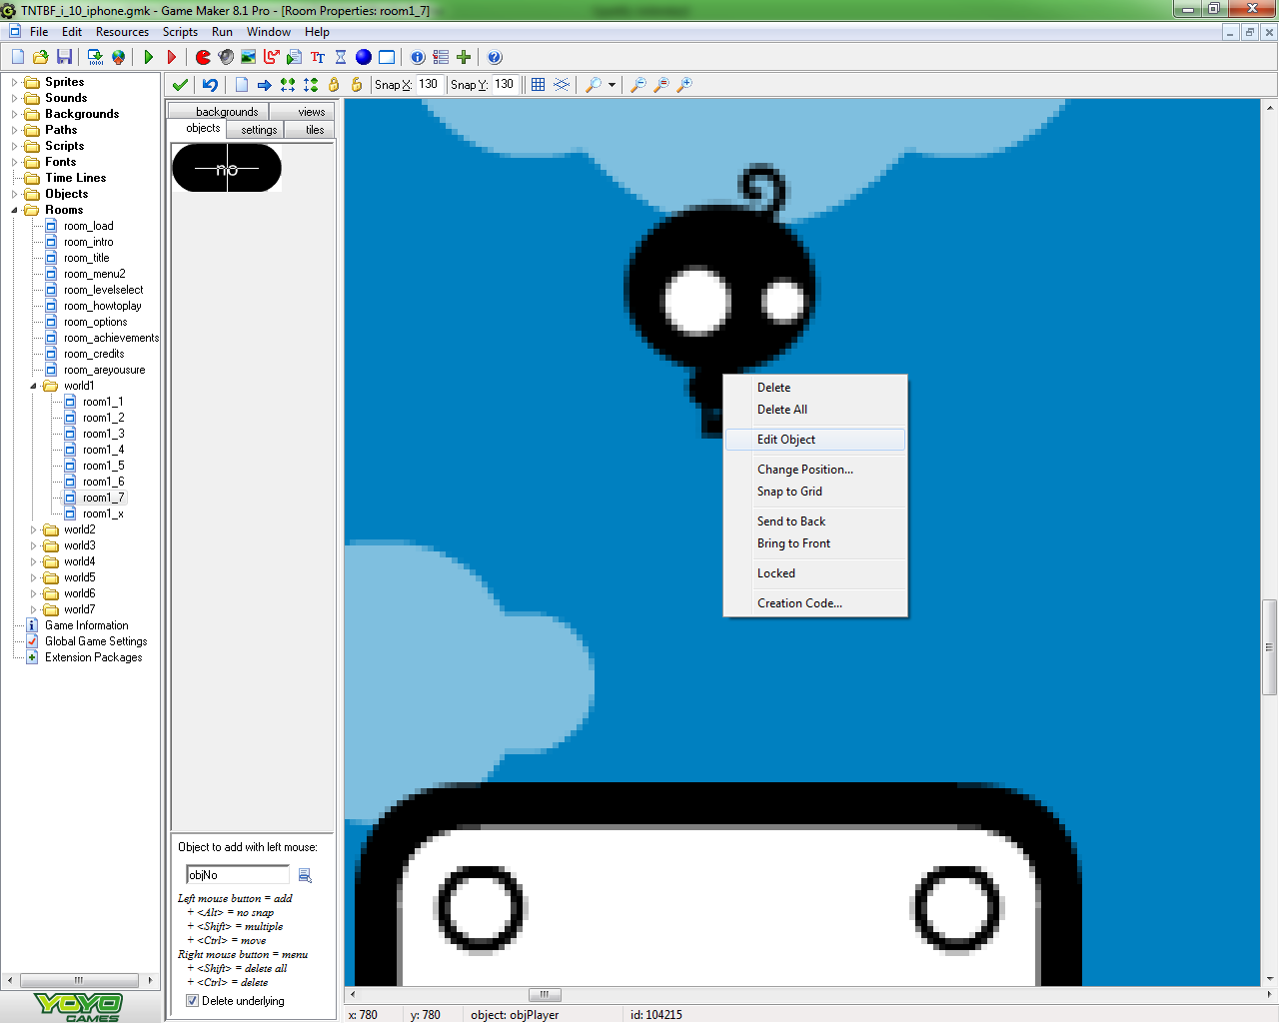The height and width of the screenshot is (1023, 1279).
Task: Expand the Sprites folder
Action: tap(14, 82)
